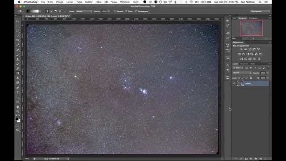The width and height of the screenshot is (286, 161).
Task: Add a Brightness/Contrast adjustment
Action: pyautogui.click(x=241, y=49)
